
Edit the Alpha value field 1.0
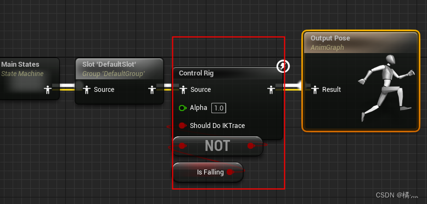click(218, 108)
